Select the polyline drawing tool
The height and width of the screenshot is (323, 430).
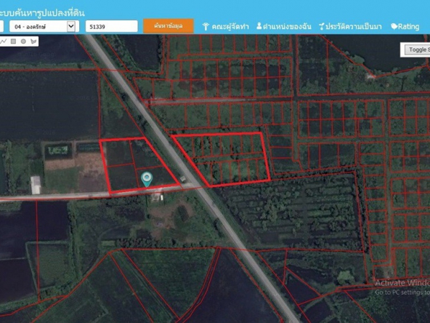pos(4,41)
